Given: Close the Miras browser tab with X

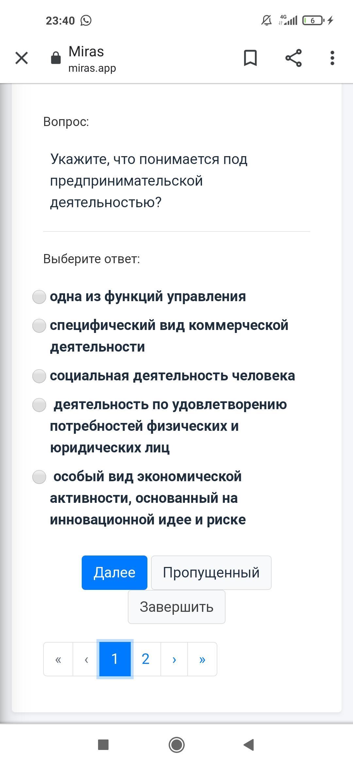Looking at the screenshot, I should point(22,58).
